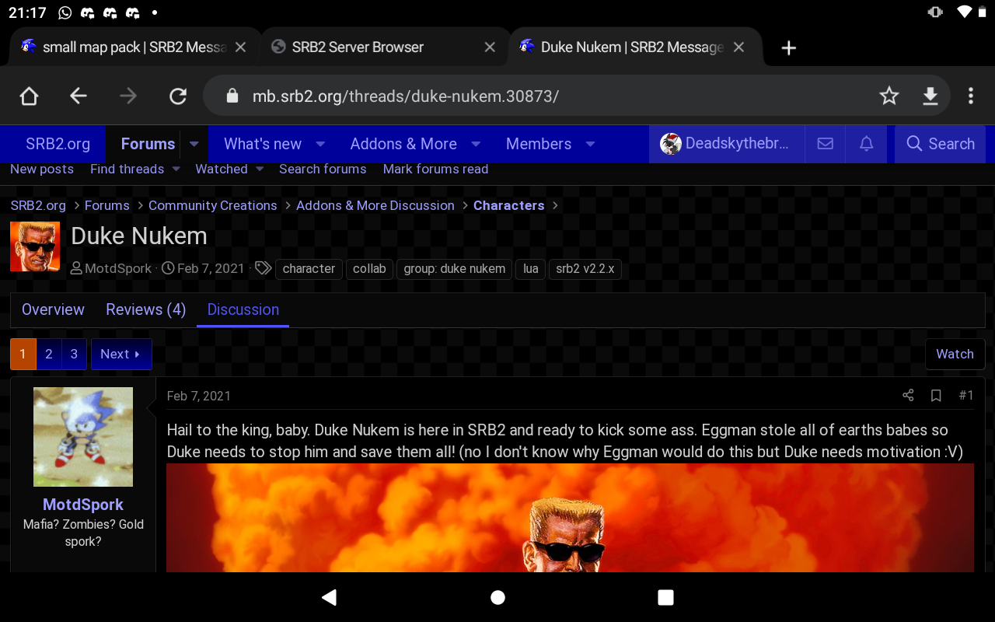Expand the Members dropdown arrow

(x=590, y=144)
